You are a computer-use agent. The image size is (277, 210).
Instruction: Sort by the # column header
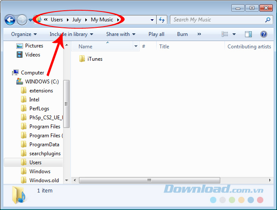pyautogui.click(x=144, y=47)
